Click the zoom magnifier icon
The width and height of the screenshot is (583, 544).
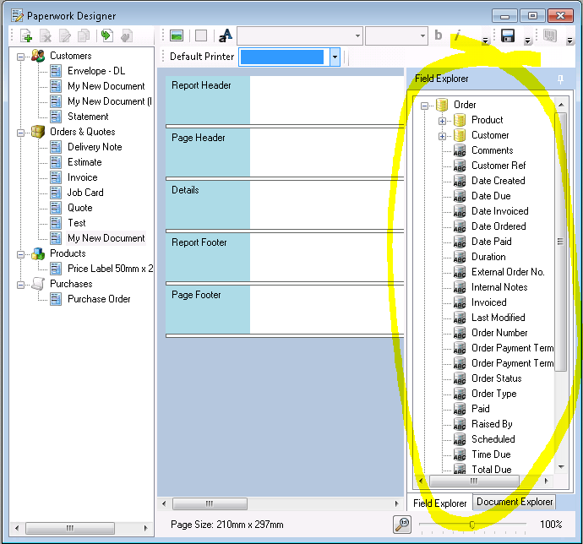[403, 524]
